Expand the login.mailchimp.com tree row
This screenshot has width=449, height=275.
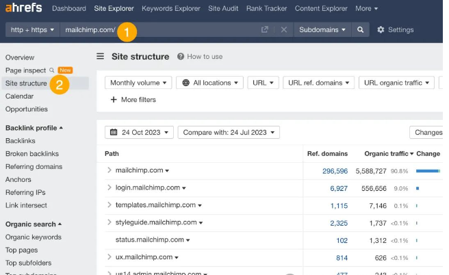[109, 187]
